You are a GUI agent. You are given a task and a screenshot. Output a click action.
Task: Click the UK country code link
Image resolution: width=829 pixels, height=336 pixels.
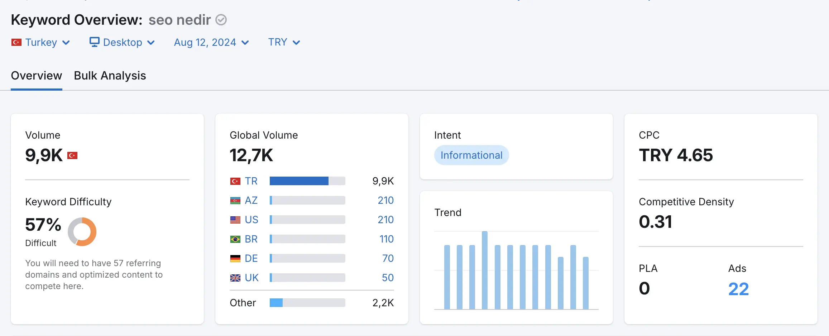pos(251,278)
